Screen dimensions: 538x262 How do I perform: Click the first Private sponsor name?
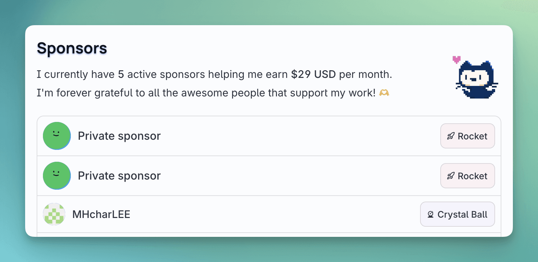pos(119,136)
